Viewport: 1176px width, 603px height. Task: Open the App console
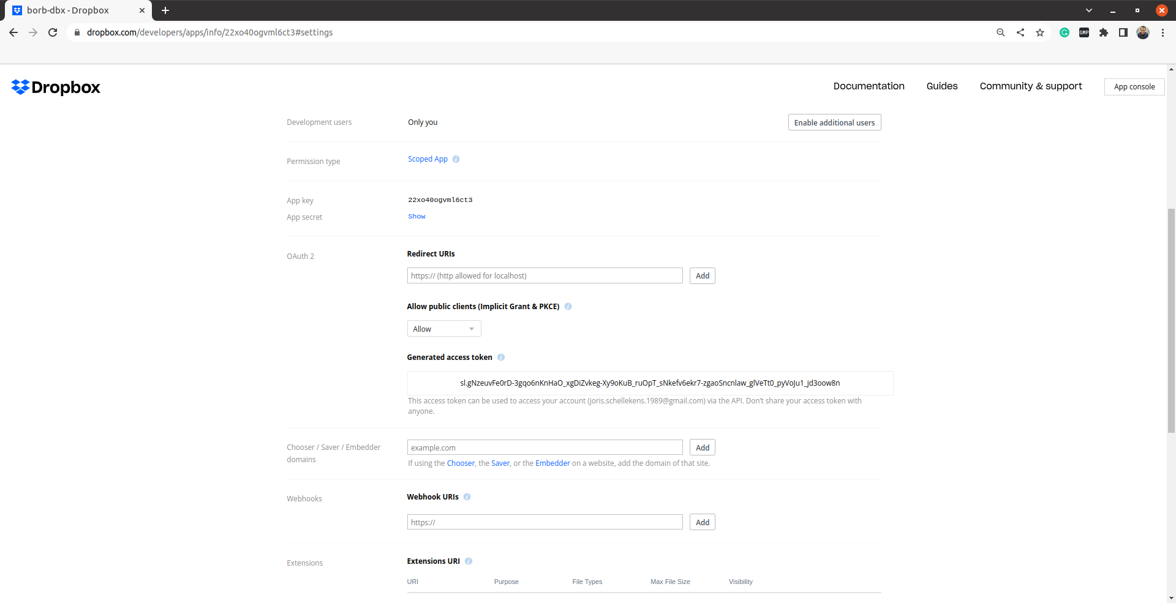click(1134, 87)
